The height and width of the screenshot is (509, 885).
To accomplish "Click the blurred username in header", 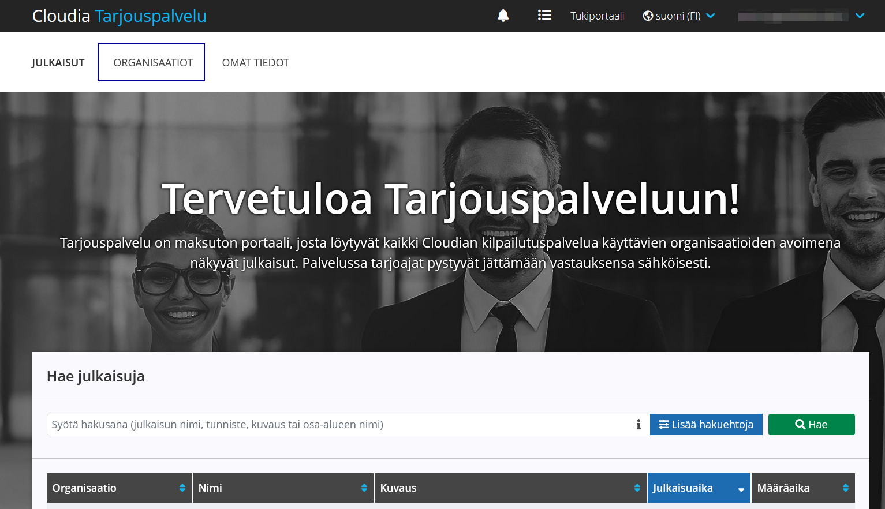I will [x=793, y=17].
